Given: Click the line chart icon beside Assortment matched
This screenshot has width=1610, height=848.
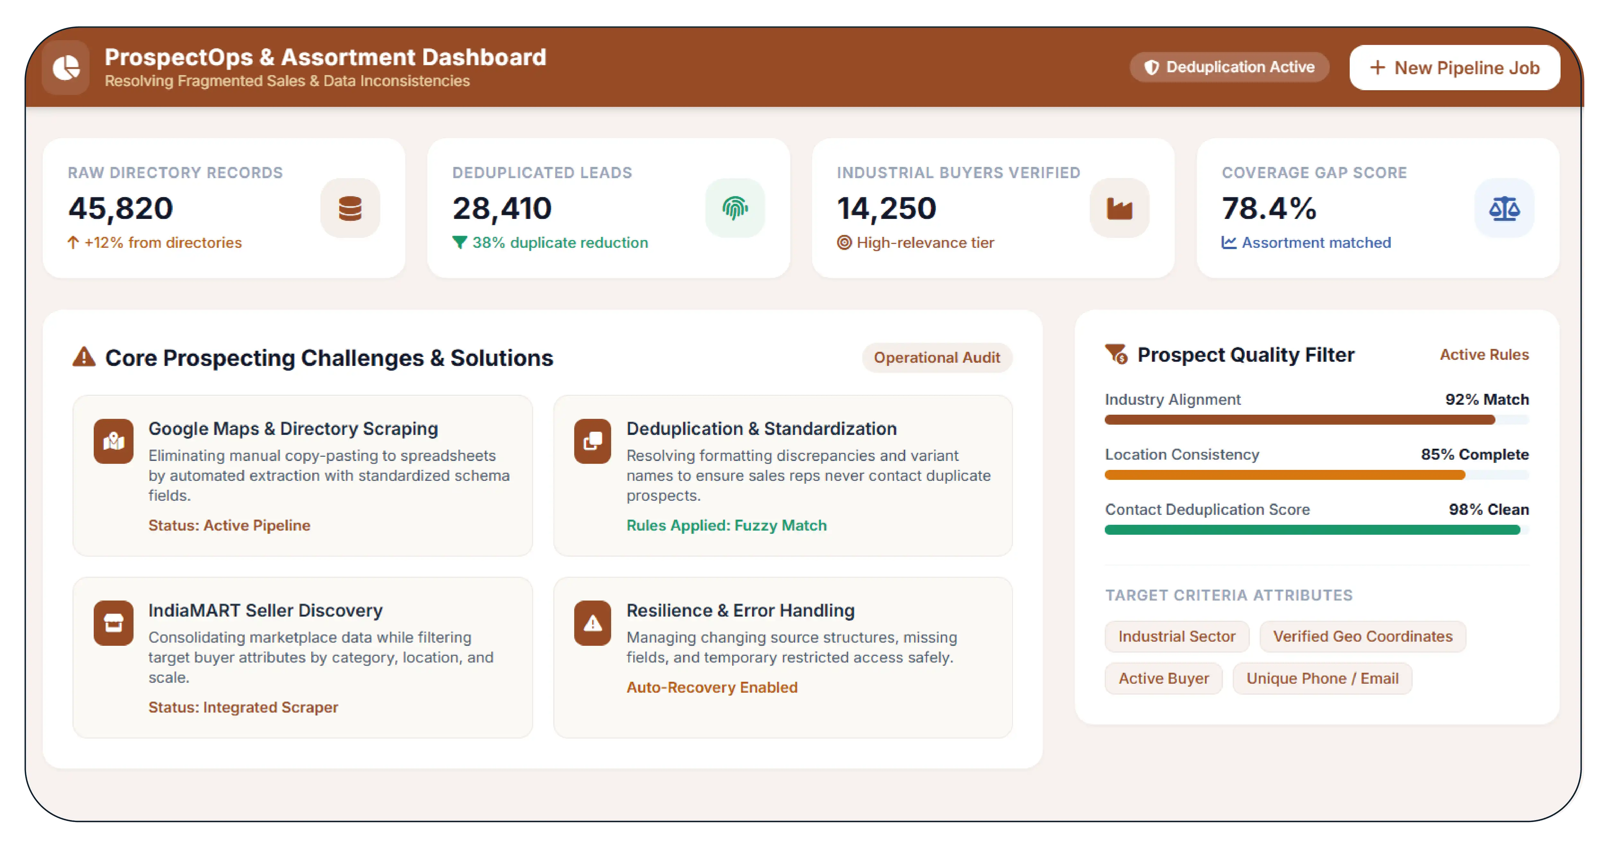Looking at the screenshot, I should pos(1229,242).
